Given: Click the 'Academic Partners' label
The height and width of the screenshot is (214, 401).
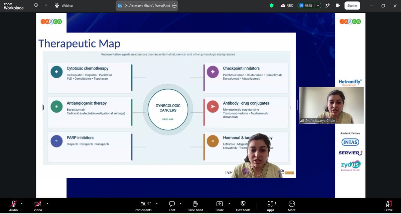Looking at the screenshot, I should pyautogui.click(x=350, y=133).
